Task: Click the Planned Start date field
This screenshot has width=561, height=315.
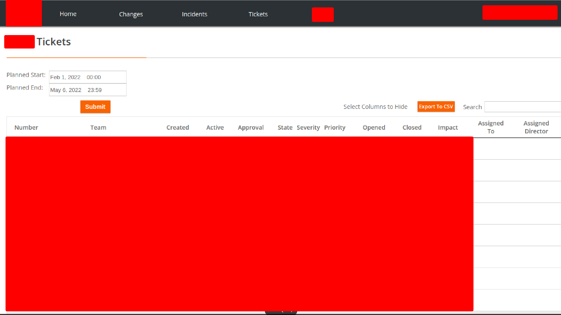Action: [x=88, y=77]
